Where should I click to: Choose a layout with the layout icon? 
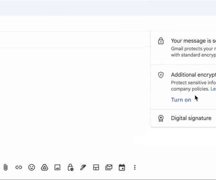point(96,167)
